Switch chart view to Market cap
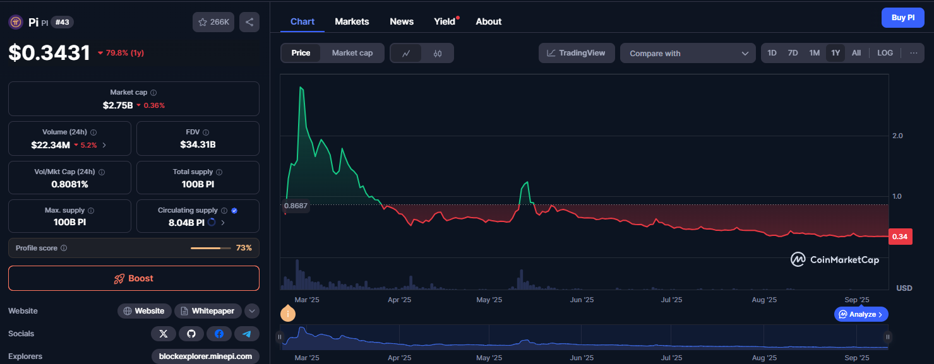934x364 pixels. click(352, 53)
